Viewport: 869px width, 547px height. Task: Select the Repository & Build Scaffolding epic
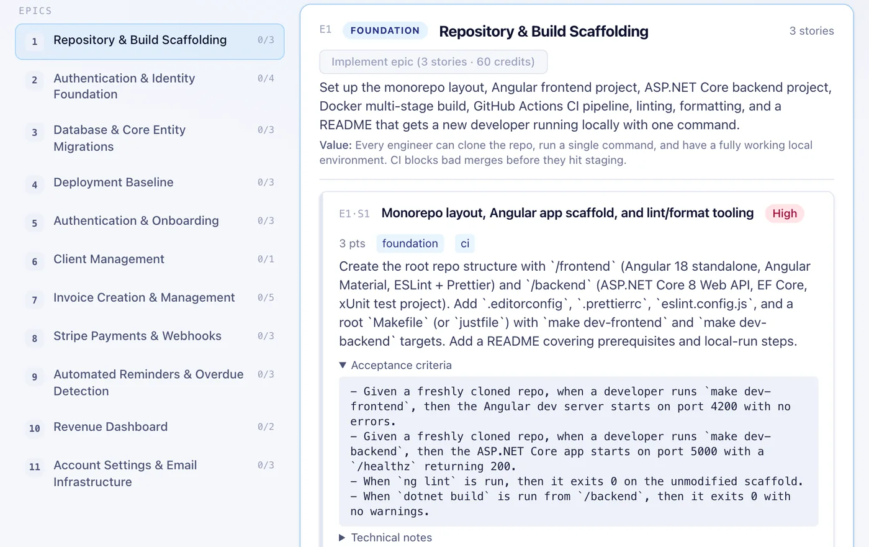click(150, 42)
